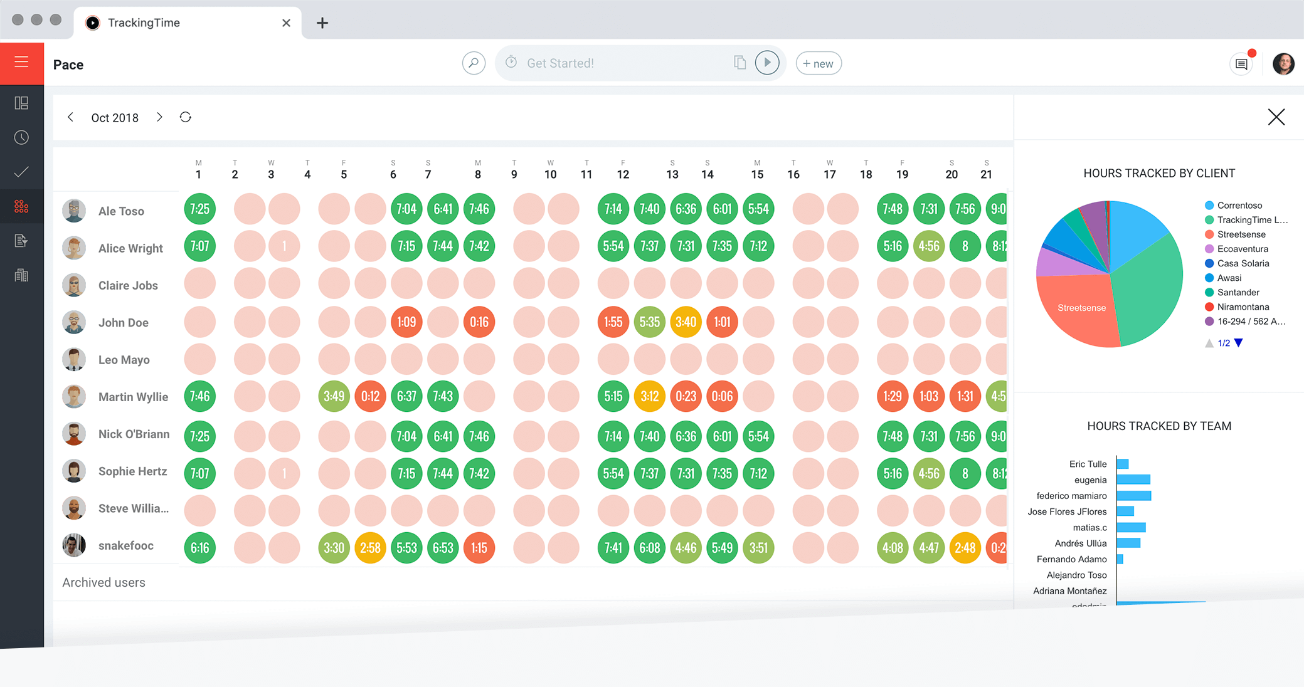The width and height of the screenshot is (1304, 687).
Task: Click Martin Wyllie's 3:49 bubble
Action: [x=334, y=396]
